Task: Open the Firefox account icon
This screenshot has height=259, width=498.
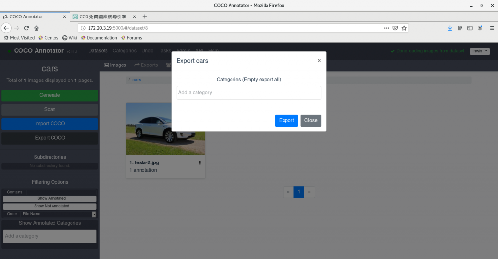Action: coord(480,28)
